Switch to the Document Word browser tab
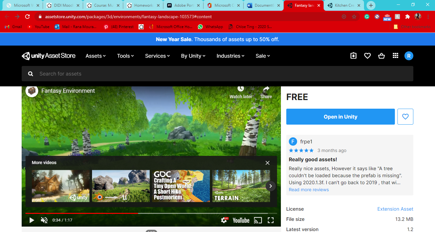The image size is (435, 232). [263, 5]
